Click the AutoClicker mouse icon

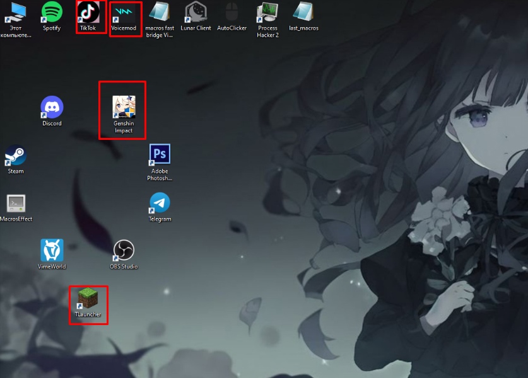[x=232, y=12]
